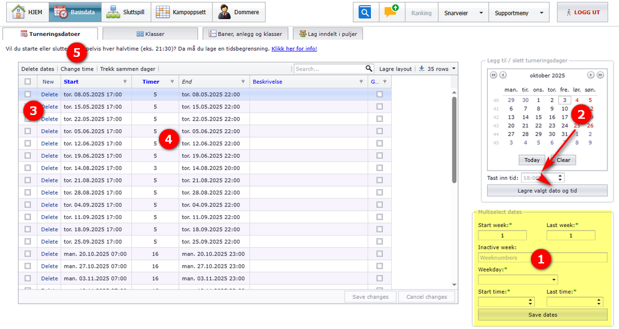This screenshot has width=619, height=329.
Task: Tick the G column checkbox for 22.05.2025
Action: pyautogui.click(x=379, y=119)
